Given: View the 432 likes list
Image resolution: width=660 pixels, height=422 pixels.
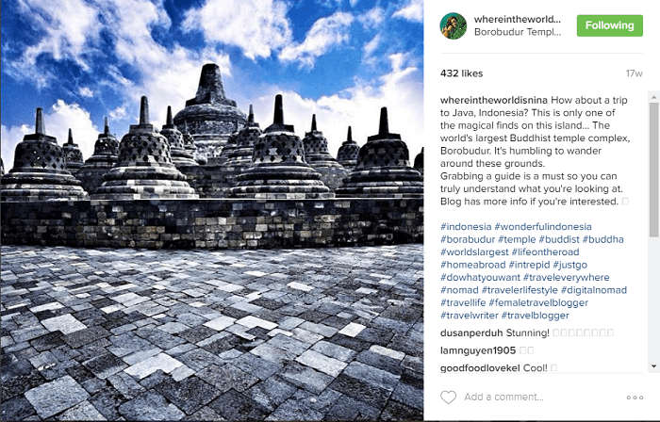Looking at the screenshot, I should [x=461, y=73].
